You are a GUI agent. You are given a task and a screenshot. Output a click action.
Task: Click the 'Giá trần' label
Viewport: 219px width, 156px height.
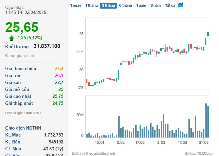(x=13, y=75)
